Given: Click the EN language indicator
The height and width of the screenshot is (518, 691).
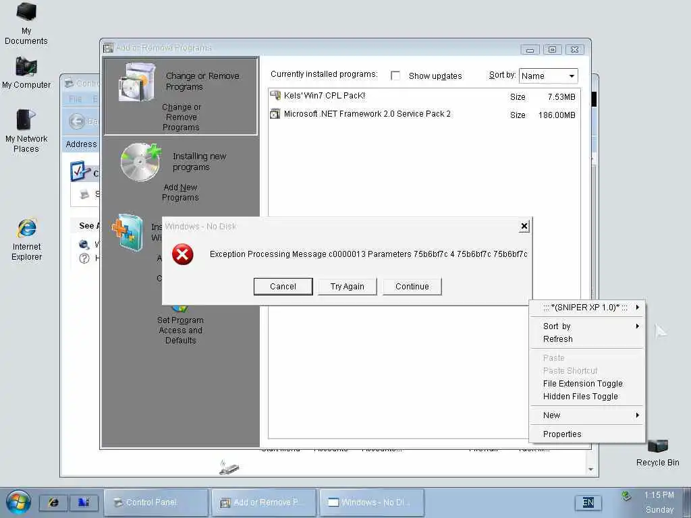Looking at the screenshot, I should pos(588,502).
